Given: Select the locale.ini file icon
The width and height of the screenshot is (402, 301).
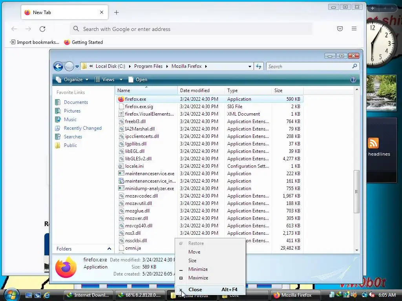Looking at the screenshot, I should 121,166.
